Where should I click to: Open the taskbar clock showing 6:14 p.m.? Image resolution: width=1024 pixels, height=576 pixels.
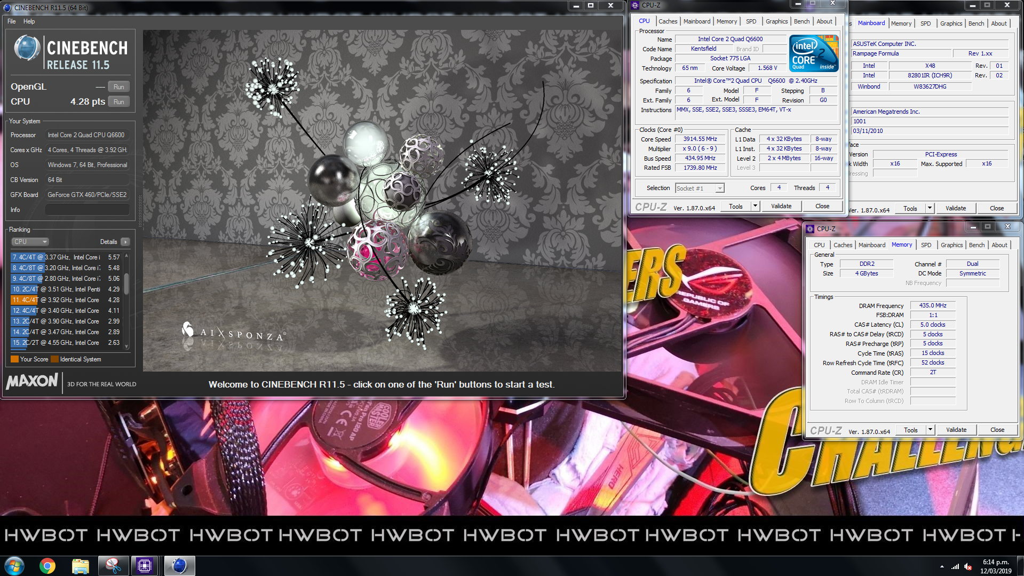(996, 566)
